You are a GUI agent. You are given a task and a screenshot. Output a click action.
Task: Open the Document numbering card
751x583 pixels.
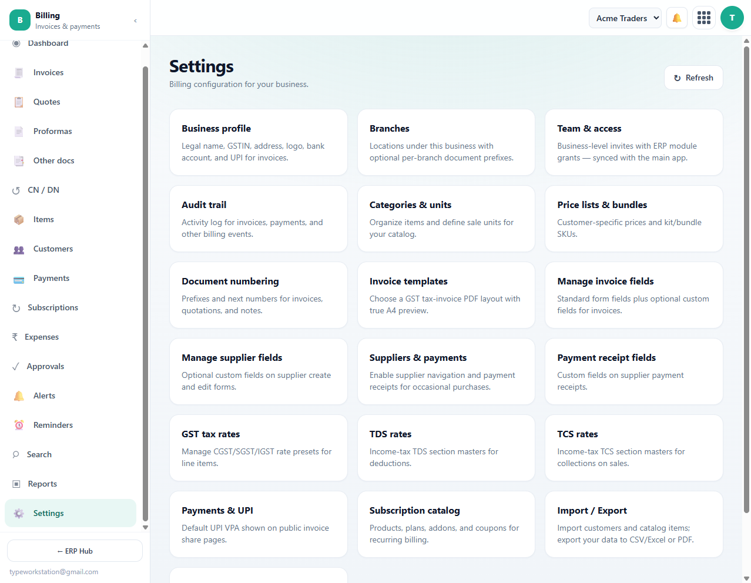[259, 295]
